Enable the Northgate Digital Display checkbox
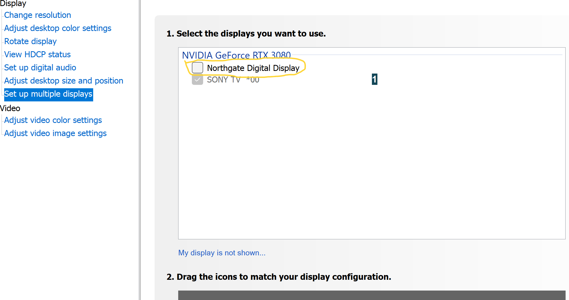 (x=197, y=68)
